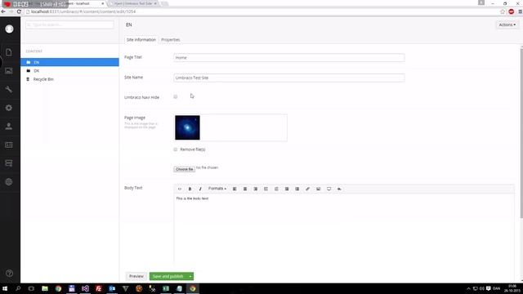This screenshot has width=523, height=294.
Task: Align body text left
Action: [235, 189]
